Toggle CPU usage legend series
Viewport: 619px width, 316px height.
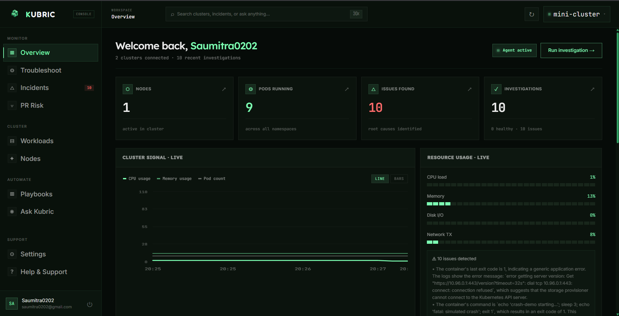(137, 179)
